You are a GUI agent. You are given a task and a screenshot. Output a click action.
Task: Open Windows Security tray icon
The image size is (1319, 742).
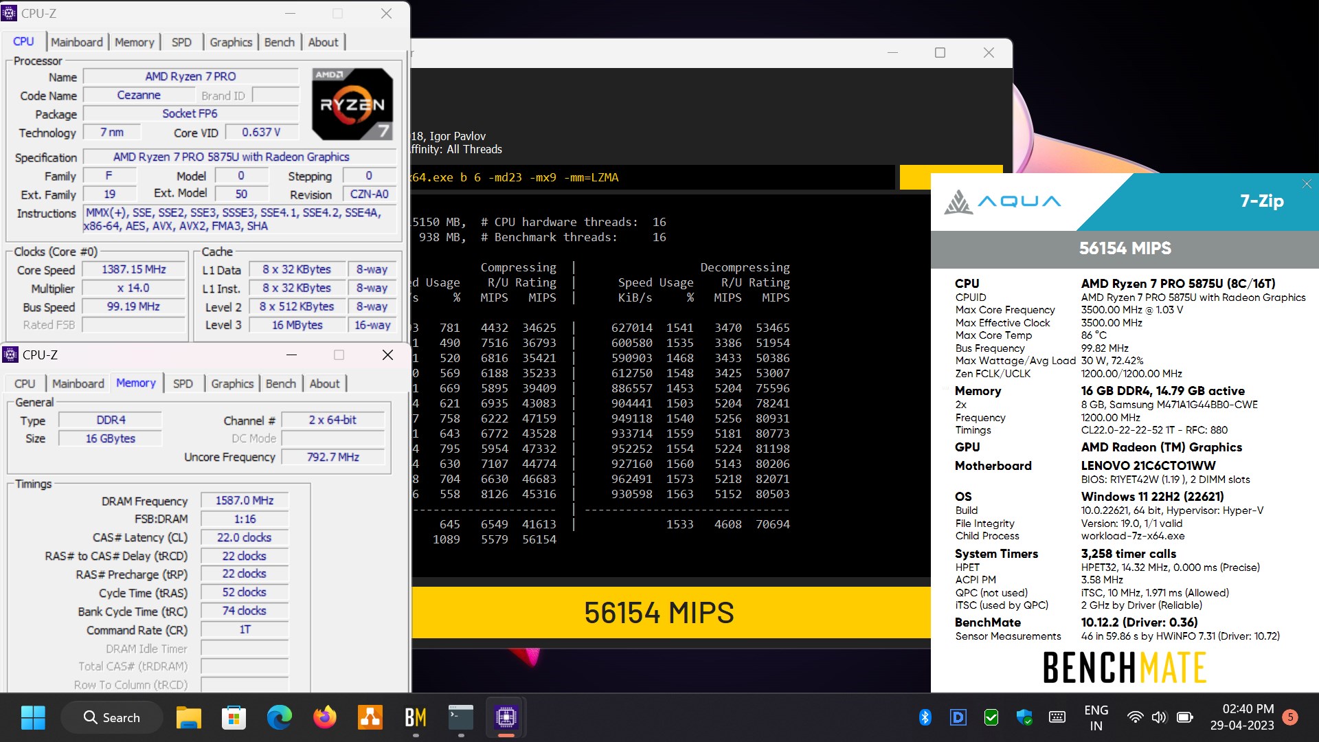tap(1024, 717)
